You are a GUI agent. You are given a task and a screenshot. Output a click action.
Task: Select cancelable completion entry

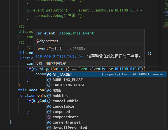click(107, 106)
